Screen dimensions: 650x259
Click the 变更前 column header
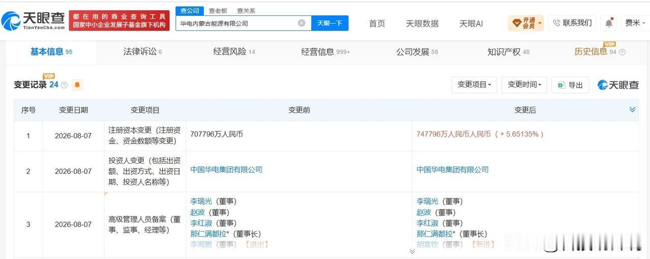(x=299, y=110)
